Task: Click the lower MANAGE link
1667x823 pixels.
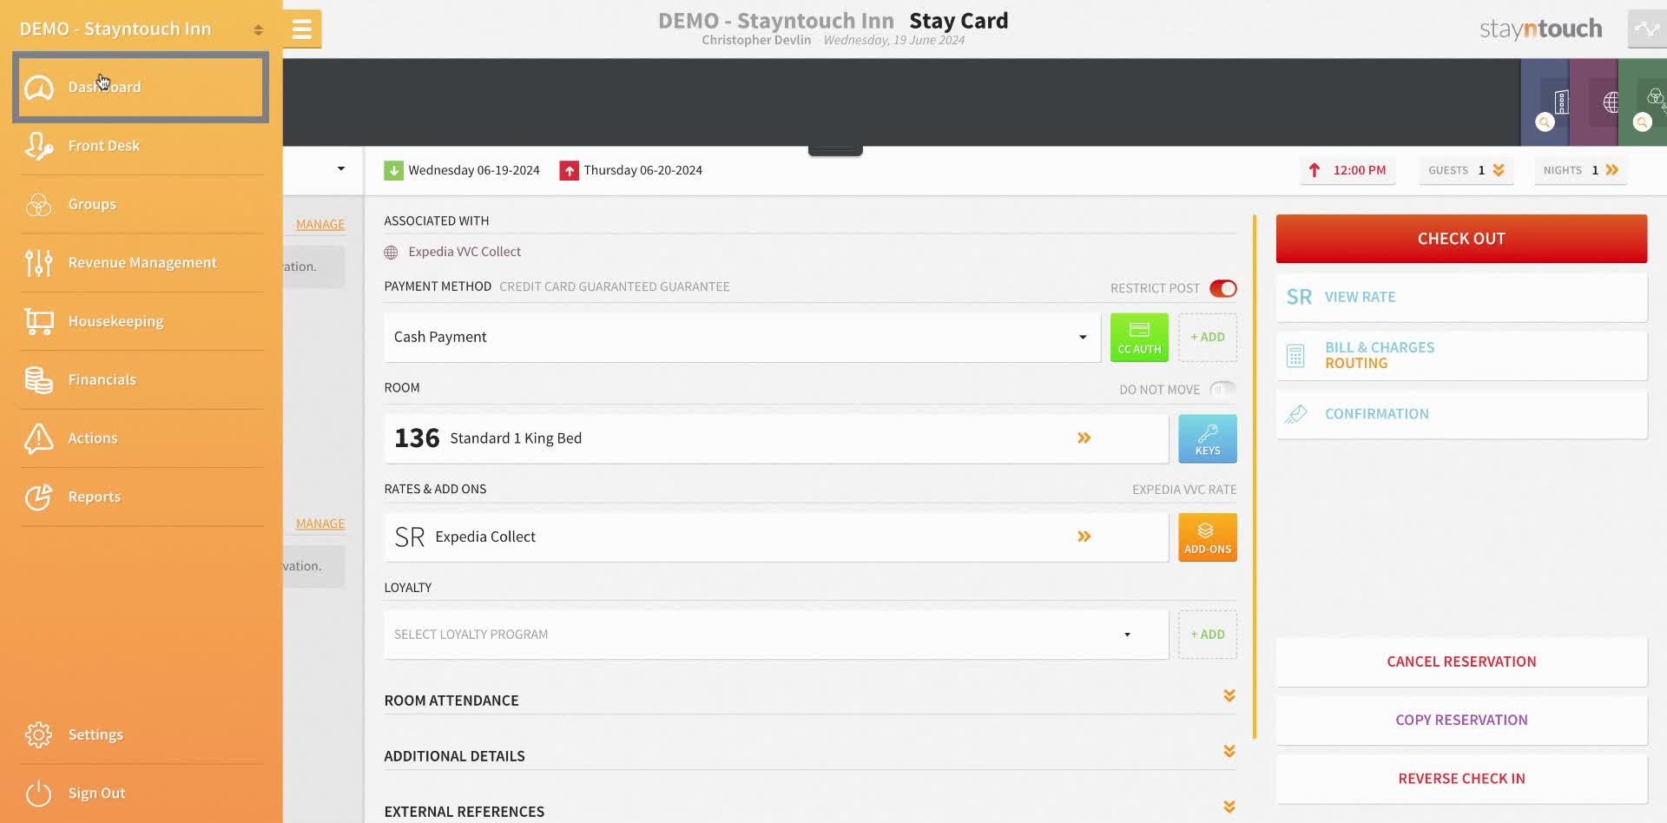Action: (320, 523)
